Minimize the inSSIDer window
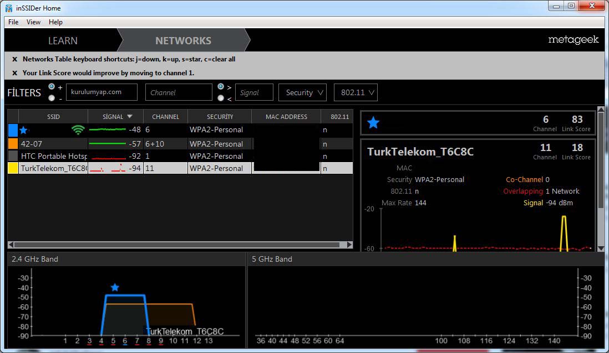 556,6
